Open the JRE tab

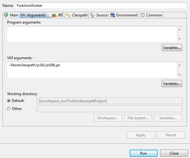pos(58,15)
